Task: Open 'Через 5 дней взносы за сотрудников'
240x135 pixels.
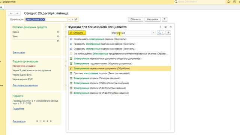Action: click(31, 70)
